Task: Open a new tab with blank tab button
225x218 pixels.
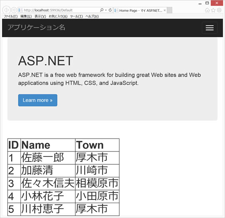Action: 170,10
